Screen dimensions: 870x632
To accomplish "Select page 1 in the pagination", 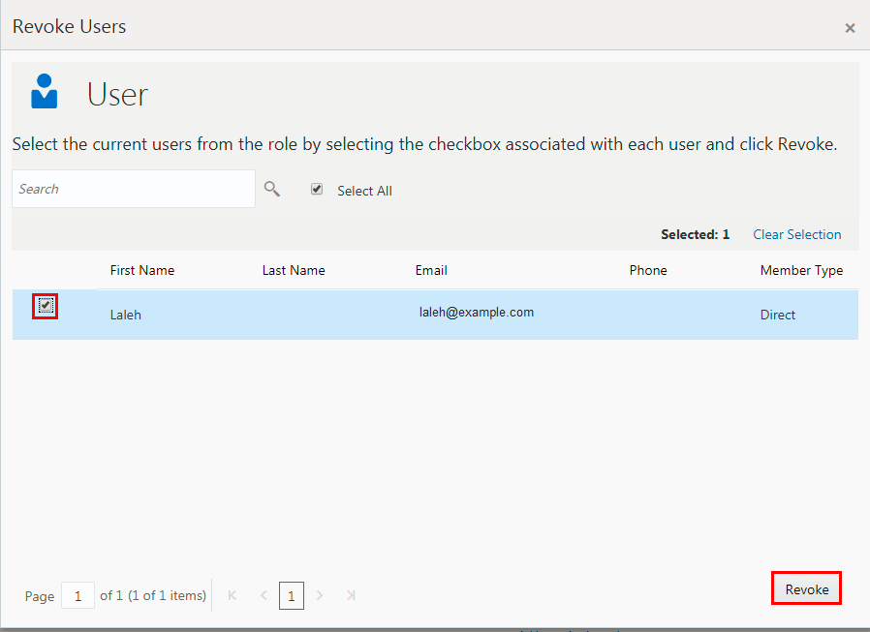I will [x=292, y=595].
